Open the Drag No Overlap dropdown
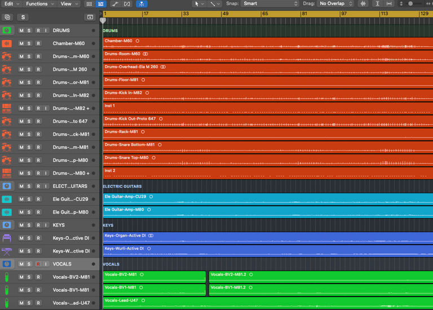This screenshot has height=310, width=433. pyautogui.click(x=335, y=3)
